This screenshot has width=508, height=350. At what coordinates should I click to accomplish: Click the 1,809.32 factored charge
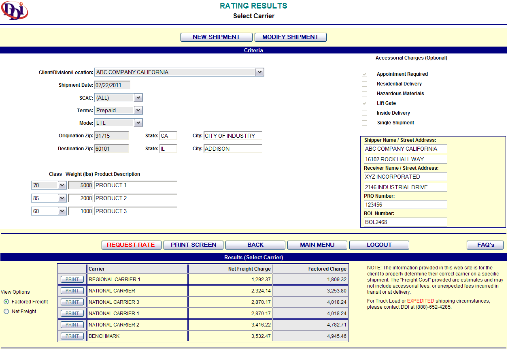point(337,280)
